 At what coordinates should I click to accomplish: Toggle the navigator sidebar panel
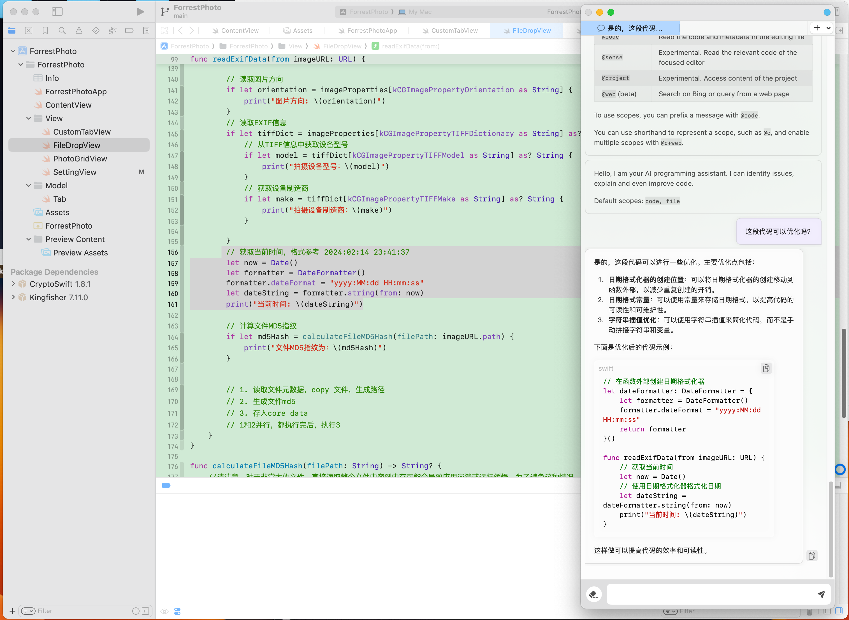57,12
